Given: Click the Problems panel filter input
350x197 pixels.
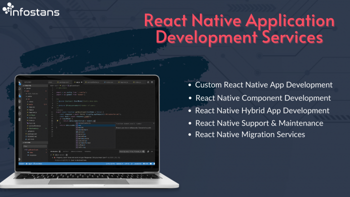Looking at the screenshot, I should [132, 151].
